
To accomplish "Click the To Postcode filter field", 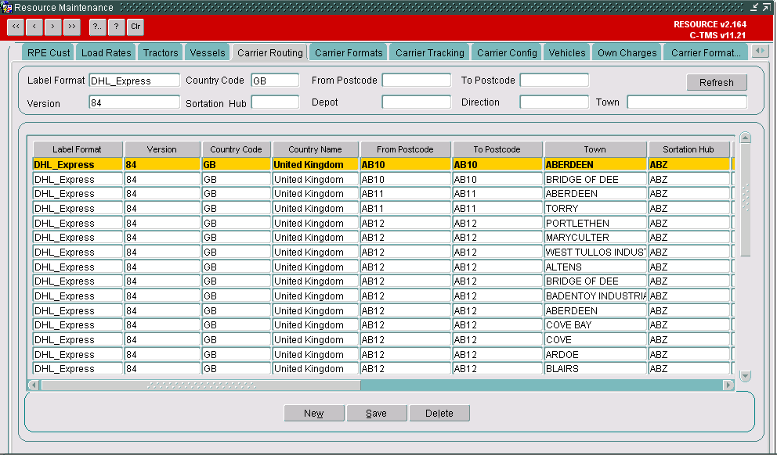I will [554, 80].
